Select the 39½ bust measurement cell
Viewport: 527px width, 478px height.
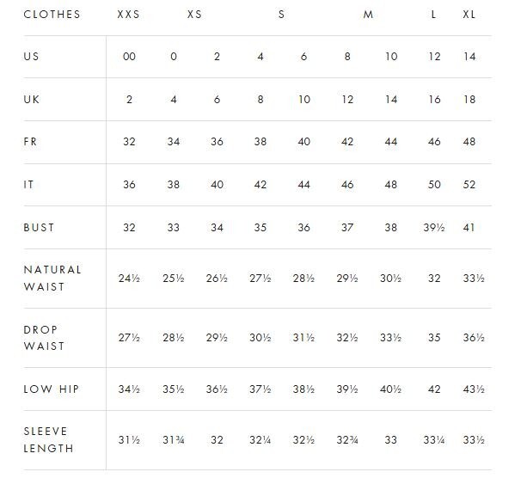click(x=434, y=227)
